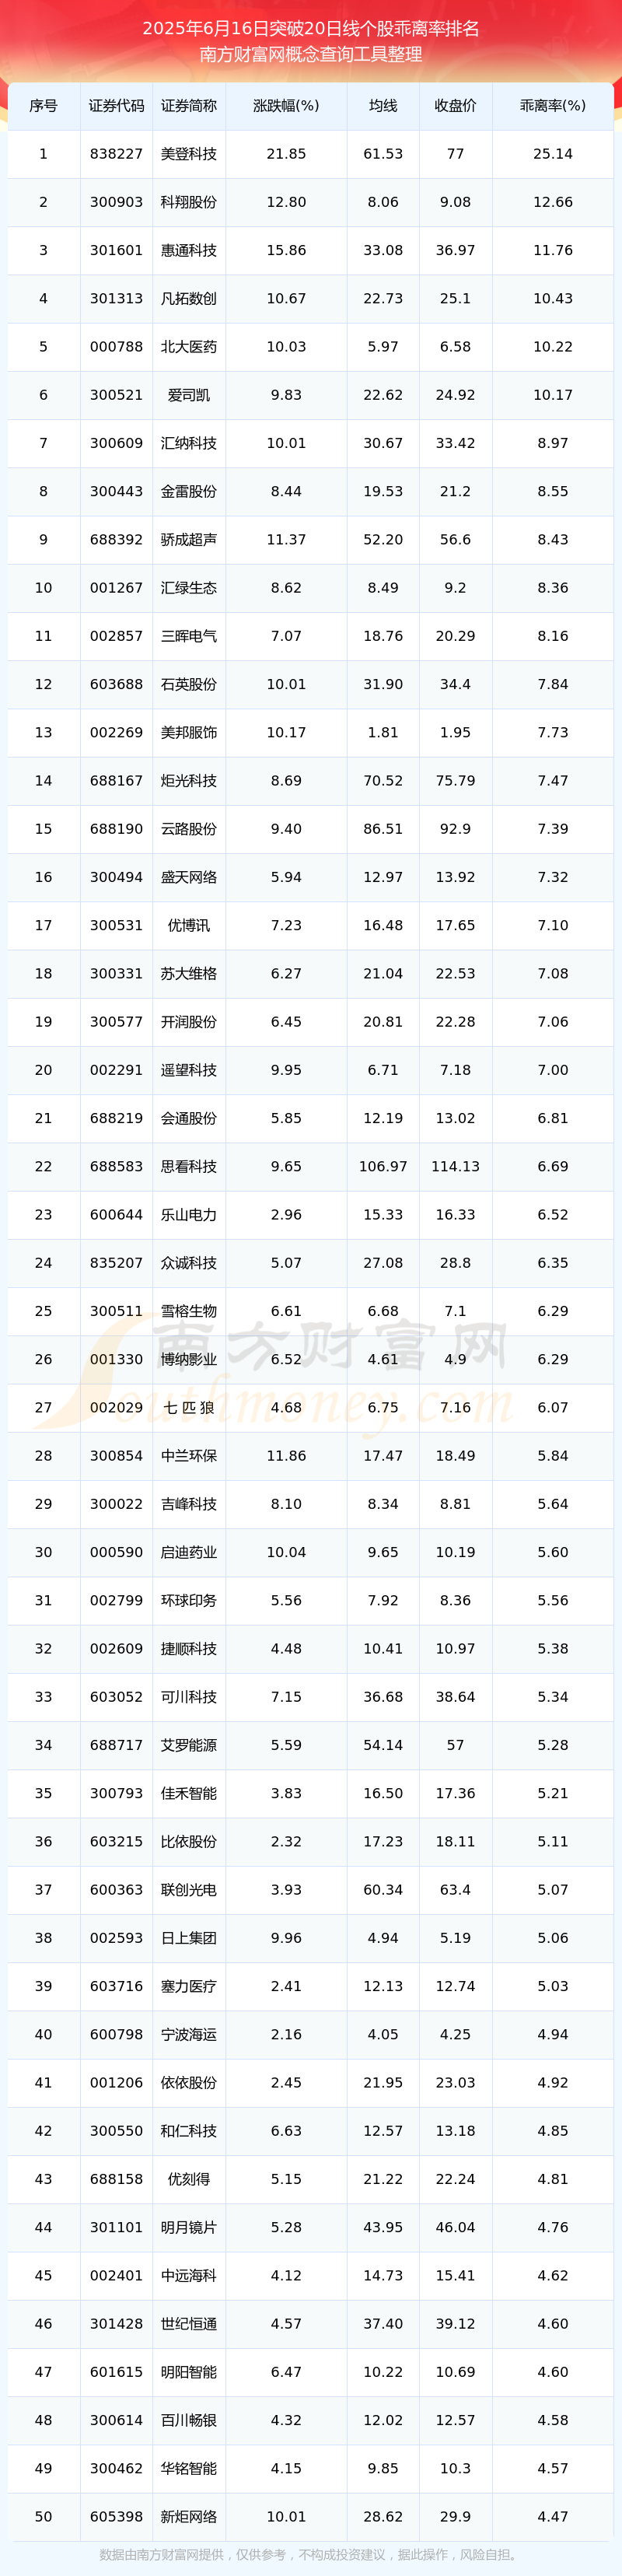The height and width of the screenshot is (2576, 622).
Task: Select stock name 新炬网络
Action: (x=189, y=2517)
